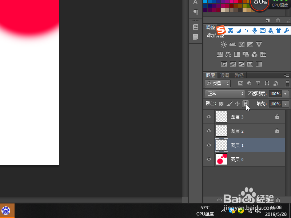Switch to the 通道 tab
Viewport: 291px width, 218px height.
coord(224,76)
